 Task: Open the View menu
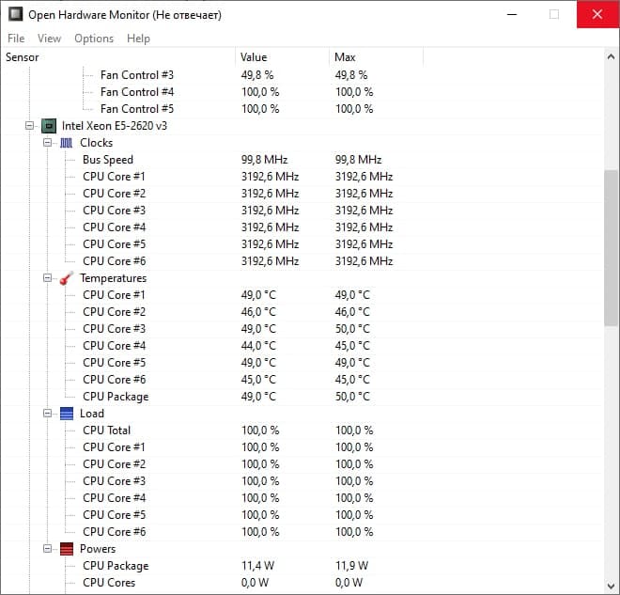(50, 39)
